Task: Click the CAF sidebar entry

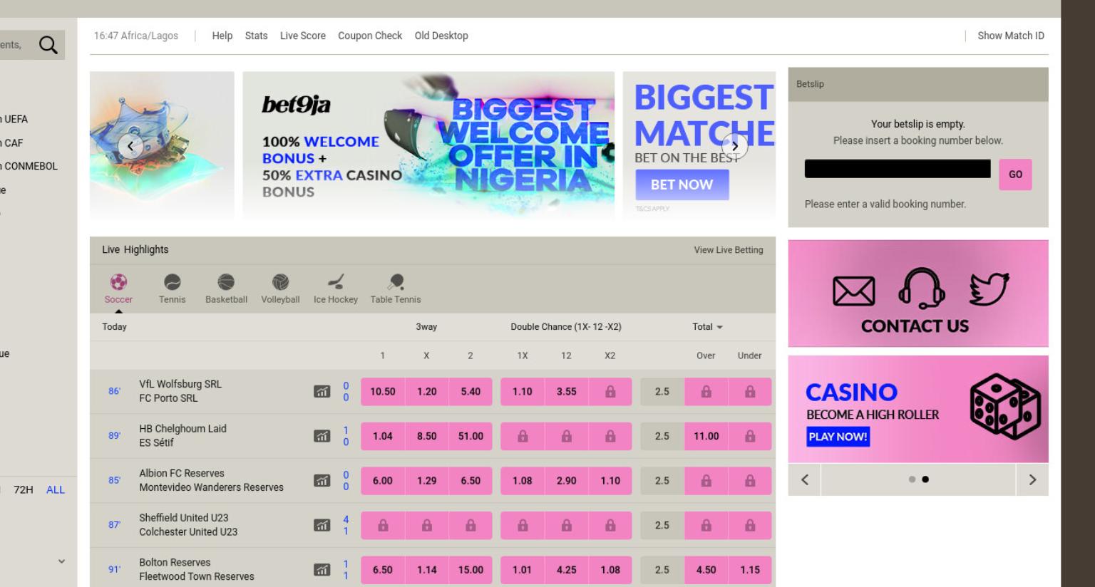Action: coord(12,142)
